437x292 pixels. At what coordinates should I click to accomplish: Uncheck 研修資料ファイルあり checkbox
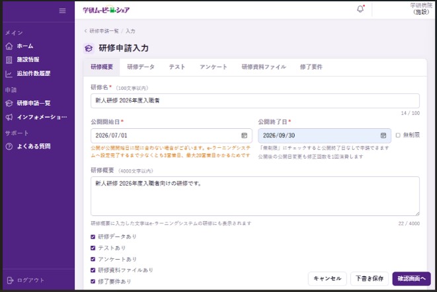pyautogui.click(x=93, y=270)
